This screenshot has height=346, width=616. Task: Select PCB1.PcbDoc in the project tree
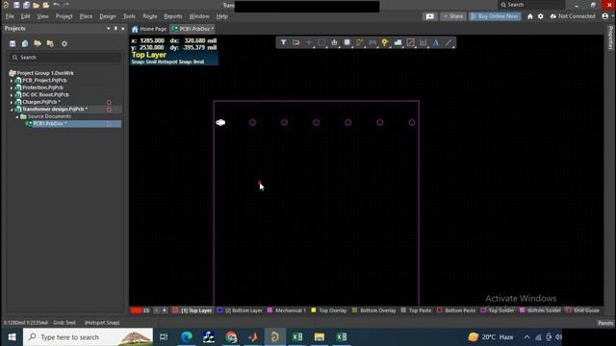click(49, 124)
